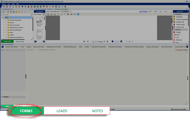Switch to the State Information tab
190x119 pixels.
pos(167,47)
